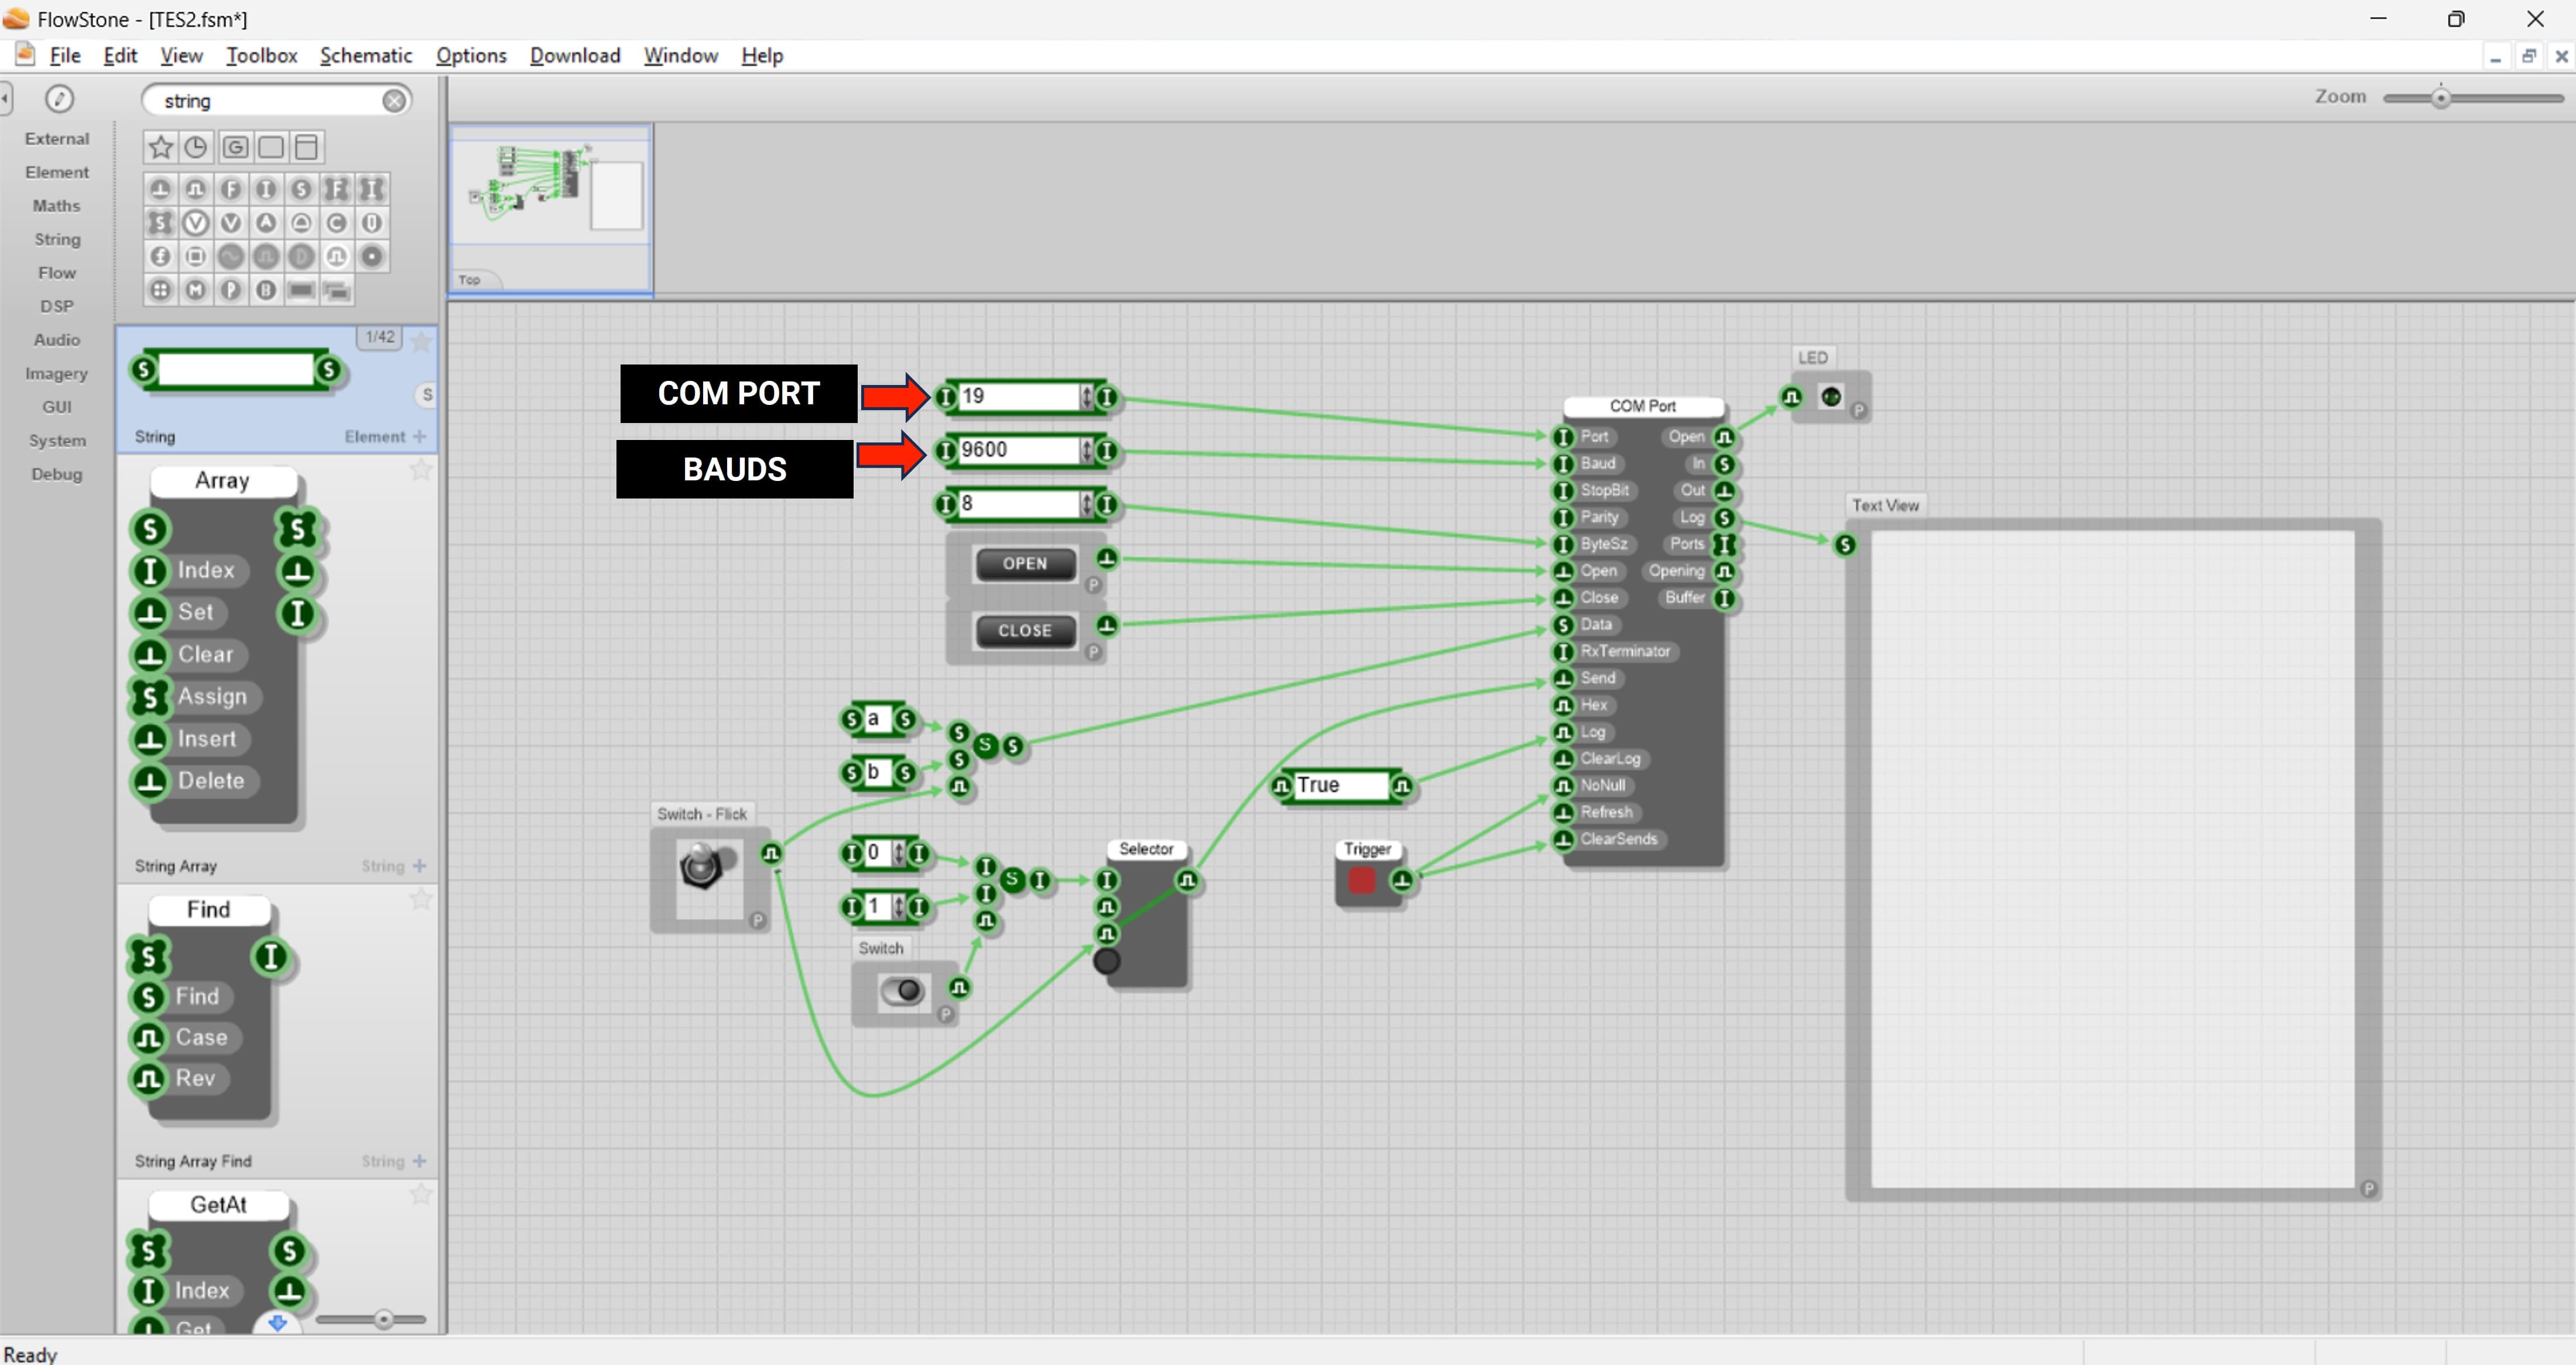
Task: Toggle the slide Switch component
Action: pyautogui.click(x=903, y=991)
